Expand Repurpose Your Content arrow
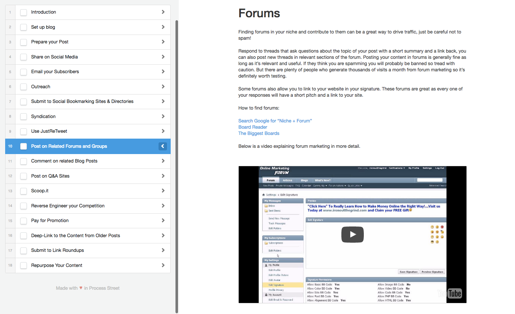 (x=163, y=265)
